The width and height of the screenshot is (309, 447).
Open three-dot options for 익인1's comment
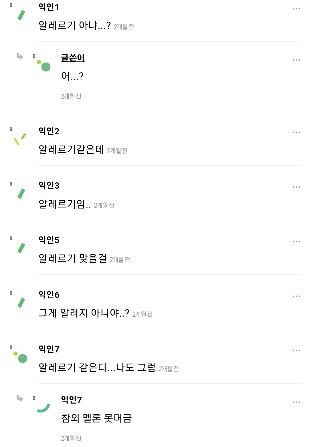point(296,9)
